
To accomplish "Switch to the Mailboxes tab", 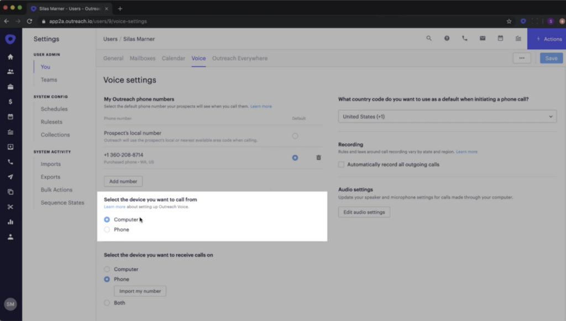I will 143,58.
